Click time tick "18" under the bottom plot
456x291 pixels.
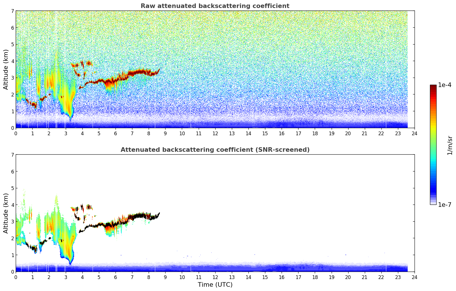[315, 277]
